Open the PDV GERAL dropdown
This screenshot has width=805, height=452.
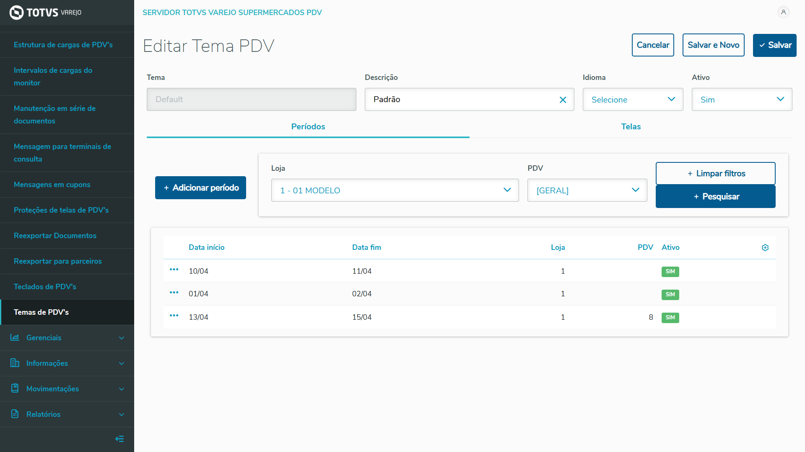coord(587,190)
